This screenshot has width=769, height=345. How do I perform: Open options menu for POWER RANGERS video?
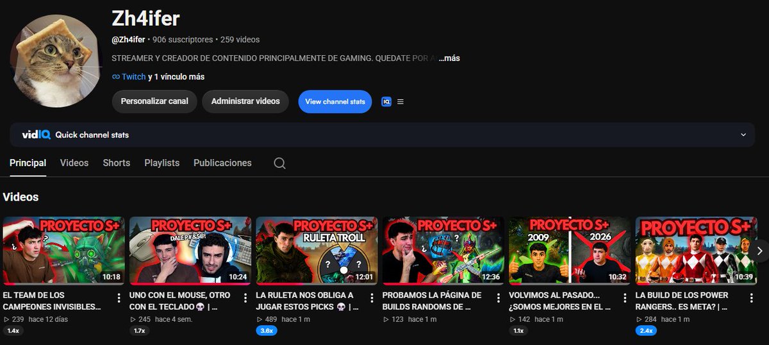(752, 298)
